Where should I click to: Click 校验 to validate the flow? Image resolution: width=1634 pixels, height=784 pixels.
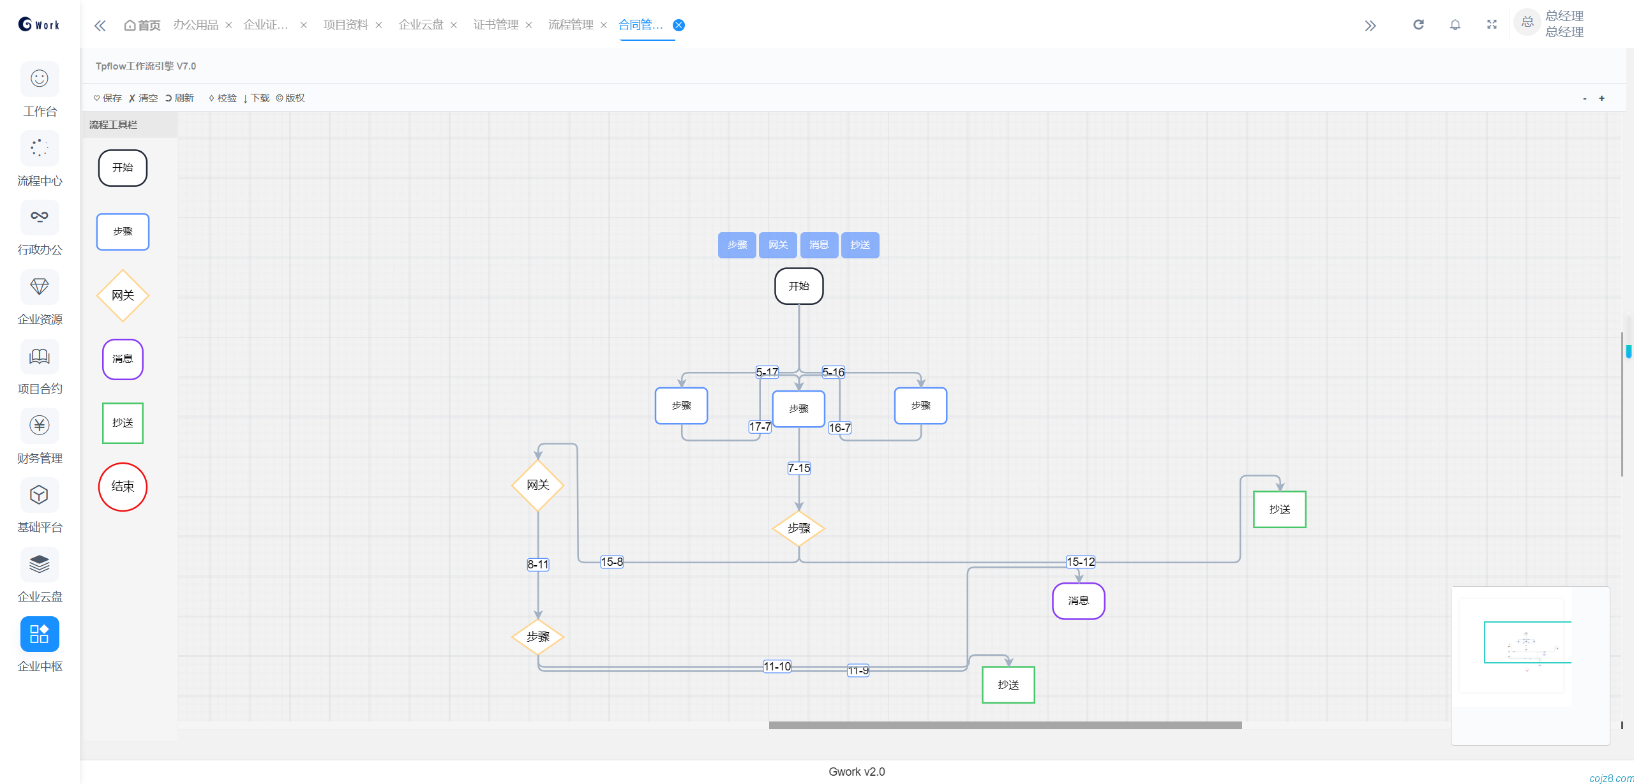(x=223, y=98)
